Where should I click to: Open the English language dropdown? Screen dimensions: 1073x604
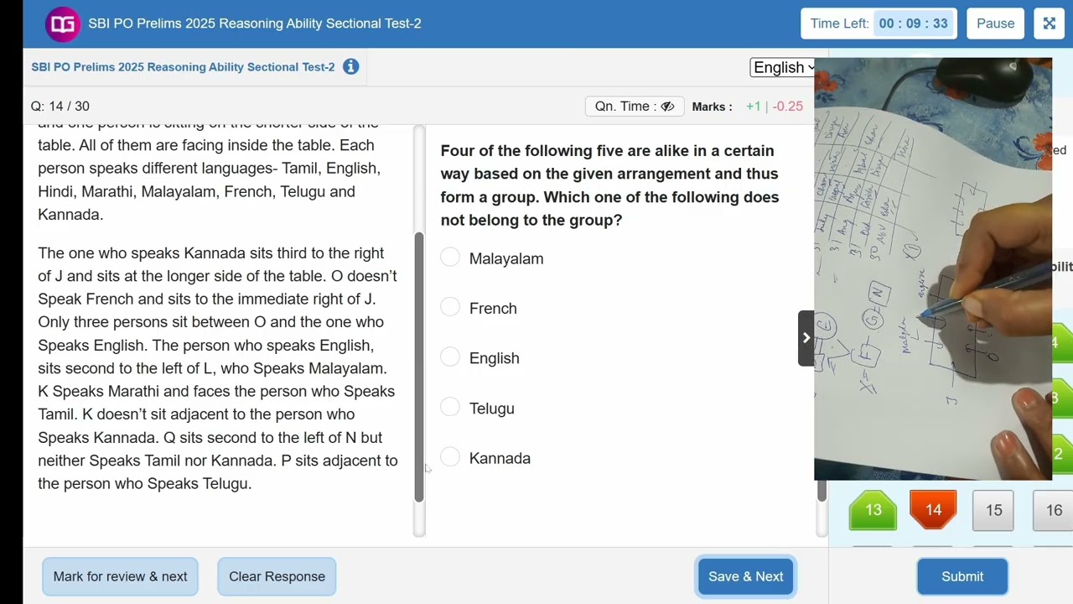coord(783,68)
